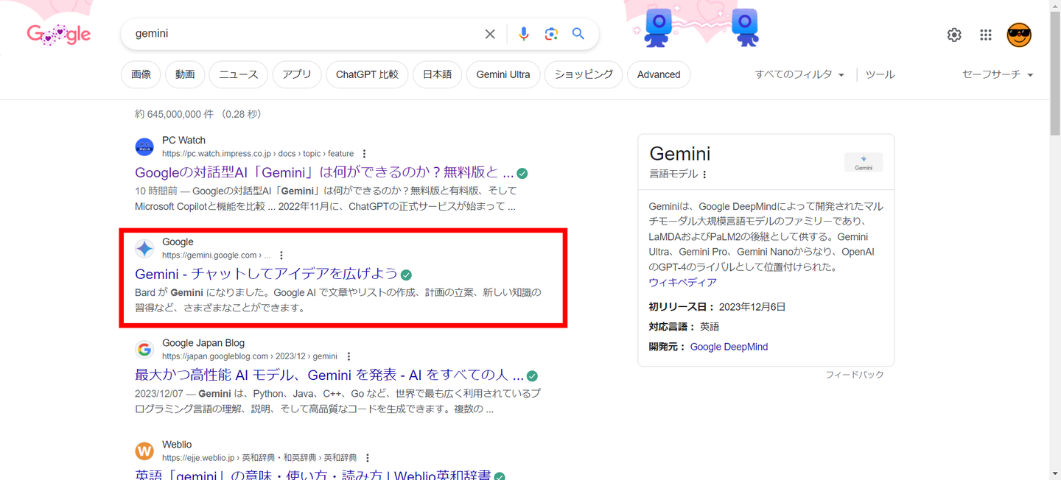
Task: Open 最大かつ高性能 AI モデル blog link
Action: click(329, 375)
